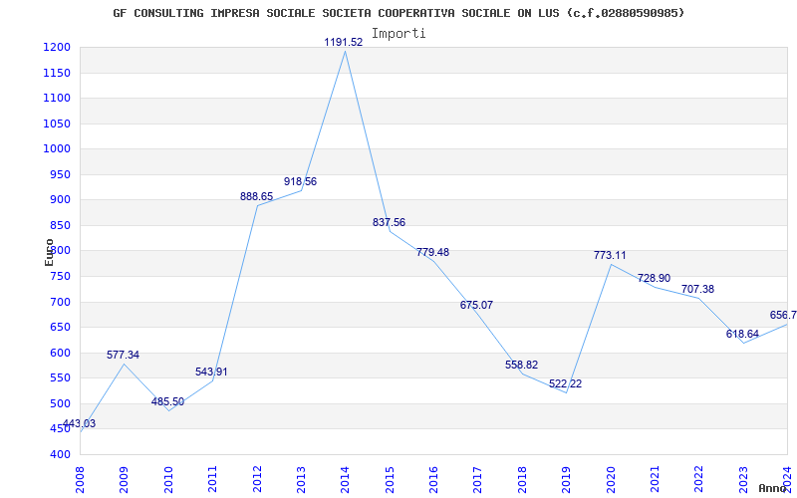This screenshot has height=498, width=797.
Task: Click the 1191.52 peak value label
Action: click(344, 42)
